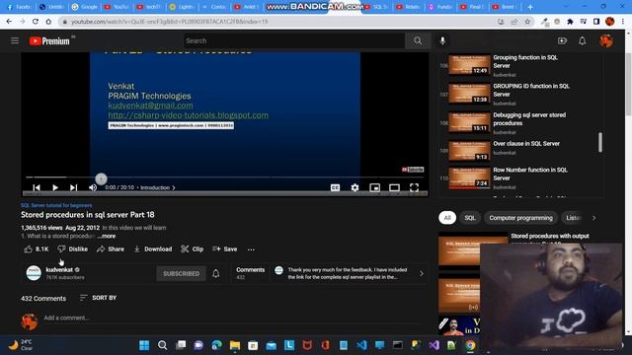The width and height of the screenshot is (632, 355).
Task: Download the video
Action: pos(153,249)
